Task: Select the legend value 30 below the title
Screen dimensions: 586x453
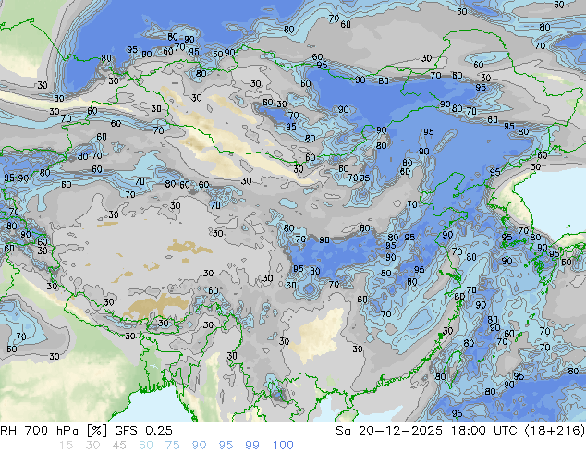Action: point(92,446)
